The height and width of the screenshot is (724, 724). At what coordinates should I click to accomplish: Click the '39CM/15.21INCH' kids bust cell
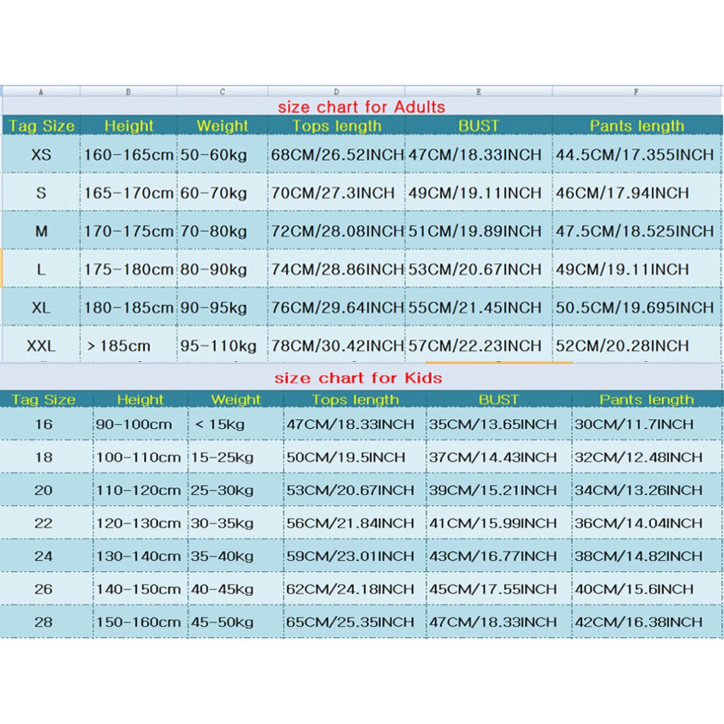499,489
